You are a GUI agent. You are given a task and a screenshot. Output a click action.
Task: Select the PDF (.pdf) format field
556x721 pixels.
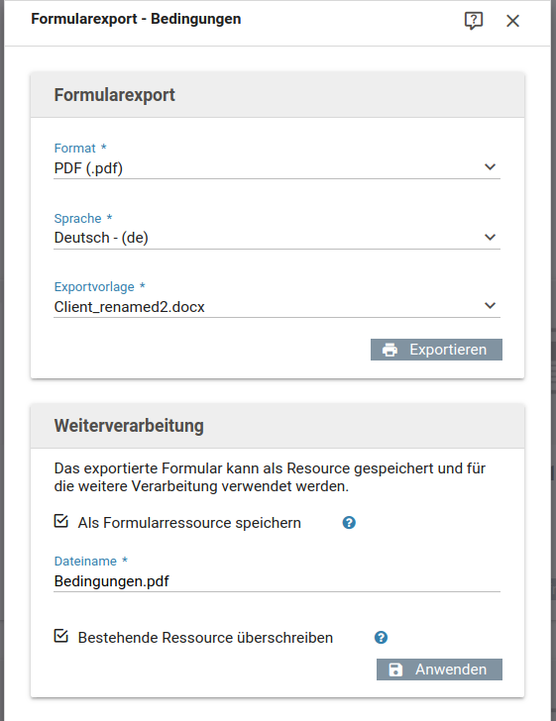[278, 168]
